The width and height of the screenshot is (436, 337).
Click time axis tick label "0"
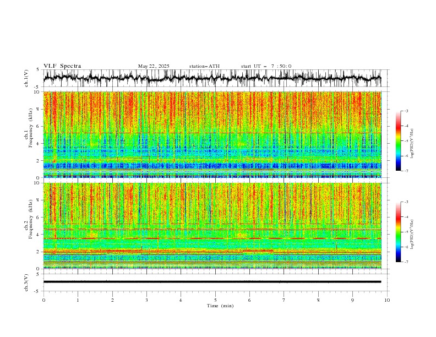coord(43,300)
